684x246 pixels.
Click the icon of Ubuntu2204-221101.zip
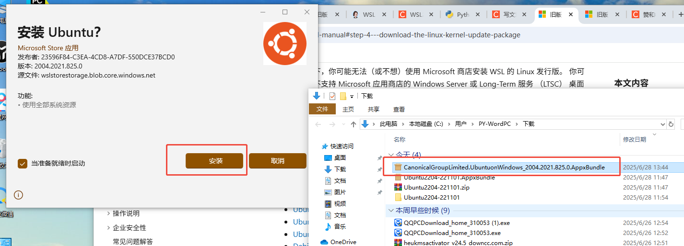pyautogui.click(x=398, y=187)
